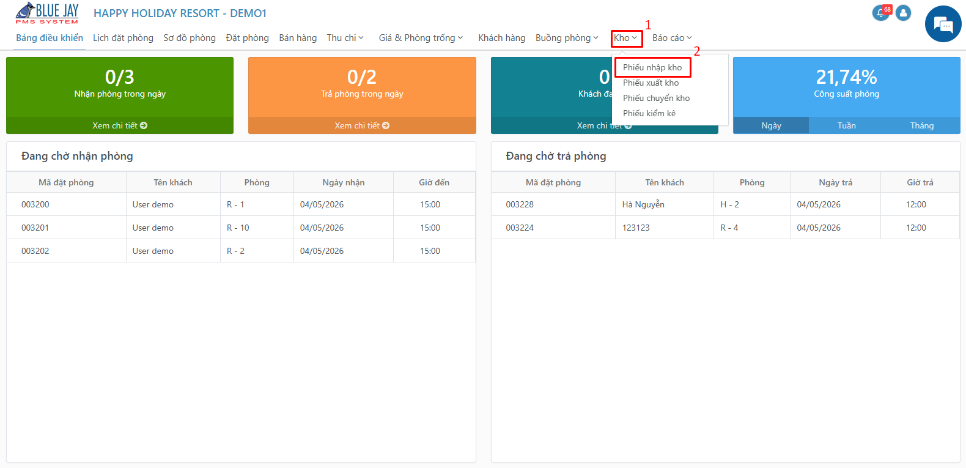Click guest name Hà Nguyễn
Image resolution: width=966 pixels, height=468 pixels.
[x=643, y=204]
